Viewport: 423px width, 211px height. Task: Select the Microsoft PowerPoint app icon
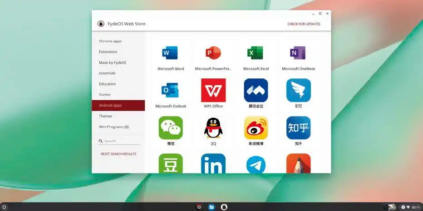pyautogui.click(x=213, y=53)
